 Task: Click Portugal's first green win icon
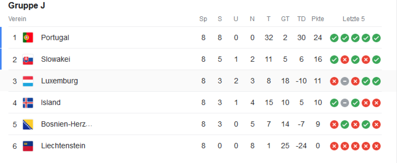334,38
